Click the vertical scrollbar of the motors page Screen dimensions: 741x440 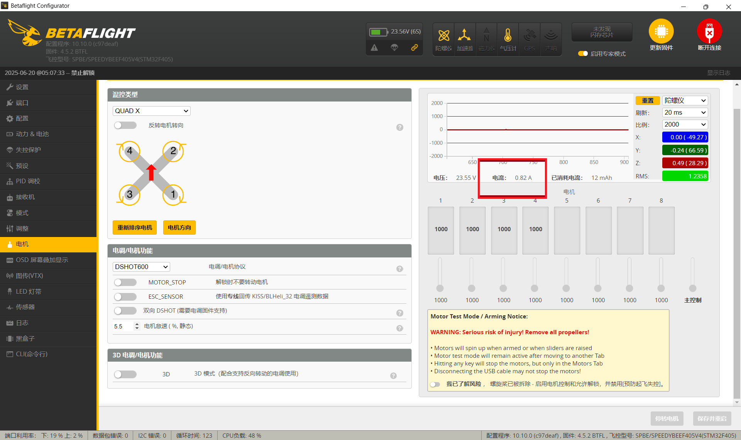pyautogui.click(x=737, y=253)
